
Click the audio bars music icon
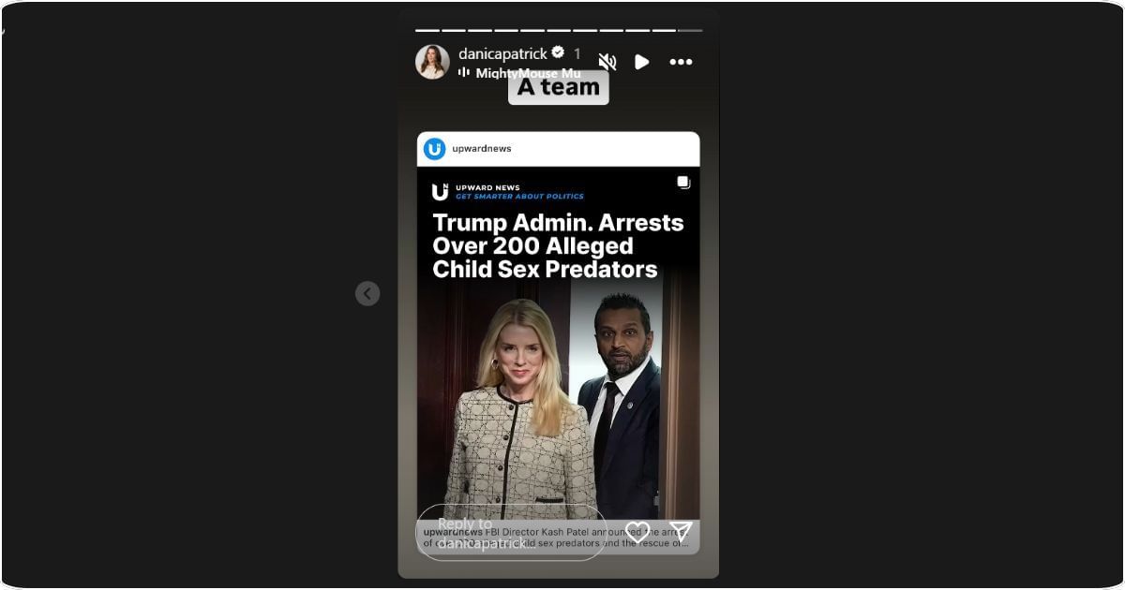pyautogui.click(x=464, y=72)
